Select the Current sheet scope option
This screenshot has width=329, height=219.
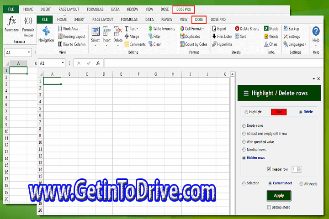click(x=270, y=183)
